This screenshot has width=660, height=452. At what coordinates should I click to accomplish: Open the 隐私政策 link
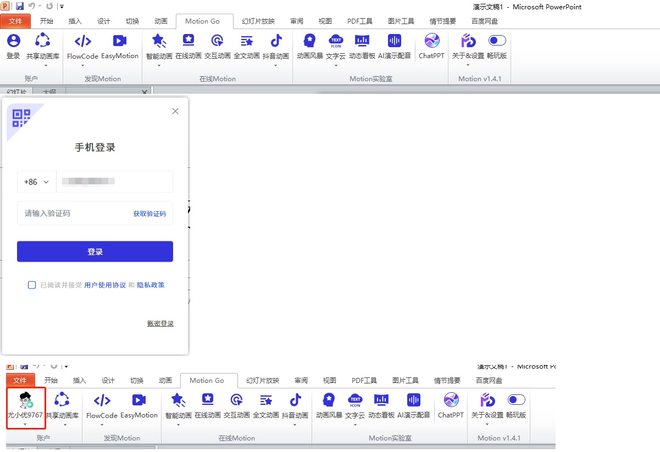151,285
